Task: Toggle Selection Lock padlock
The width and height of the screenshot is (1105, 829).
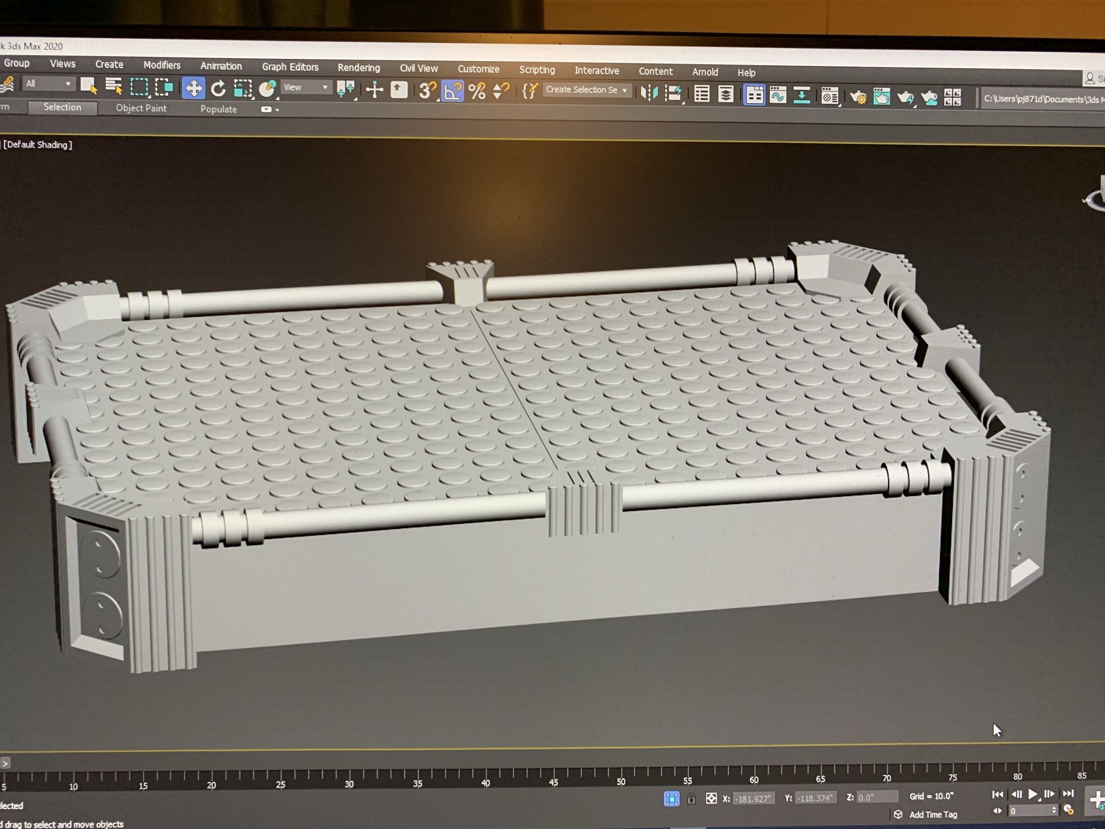Action: click(691, 799)
